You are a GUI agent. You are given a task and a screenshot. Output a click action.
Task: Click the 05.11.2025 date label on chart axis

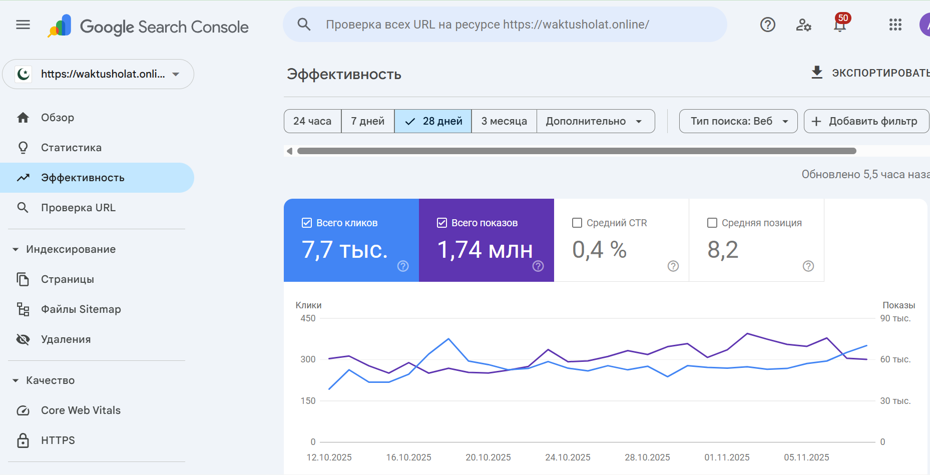tap(807, 457)
